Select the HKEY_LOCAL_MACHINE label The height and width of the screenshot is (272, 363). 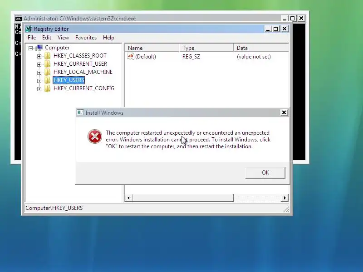pos(83,72)
